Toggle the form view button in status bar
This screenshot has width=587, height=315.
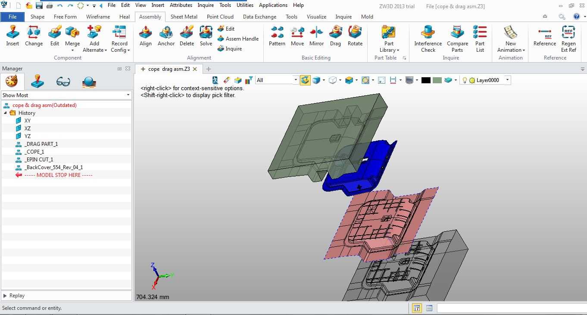tap(417, 308)
